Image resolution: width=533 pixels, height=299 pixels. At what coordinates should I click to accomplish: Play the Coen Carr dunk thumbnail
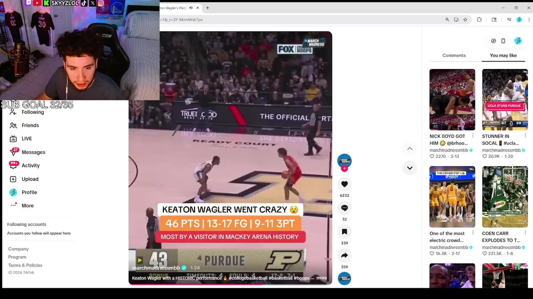click(505, 196)
